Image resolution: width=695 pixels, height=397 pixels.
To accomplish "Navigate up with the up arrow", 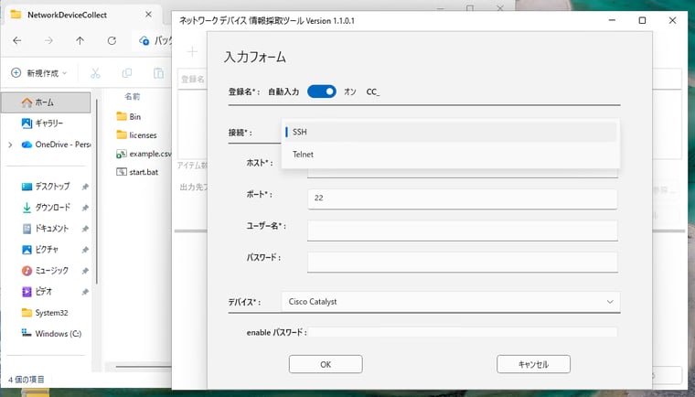I will (80, 40).
